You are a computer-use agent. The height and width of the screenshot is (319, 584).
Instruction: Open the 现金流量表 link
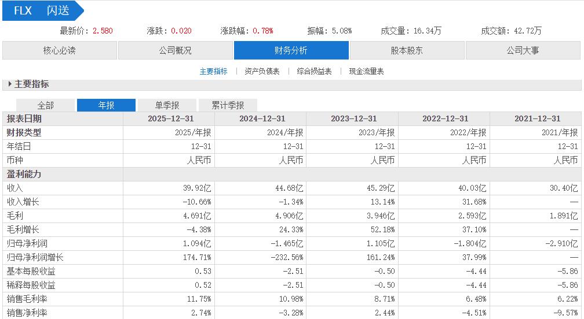tap(366, 72)
